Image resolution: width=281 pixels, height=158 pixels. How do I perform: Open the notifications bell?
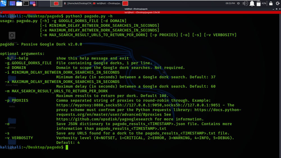252,3
